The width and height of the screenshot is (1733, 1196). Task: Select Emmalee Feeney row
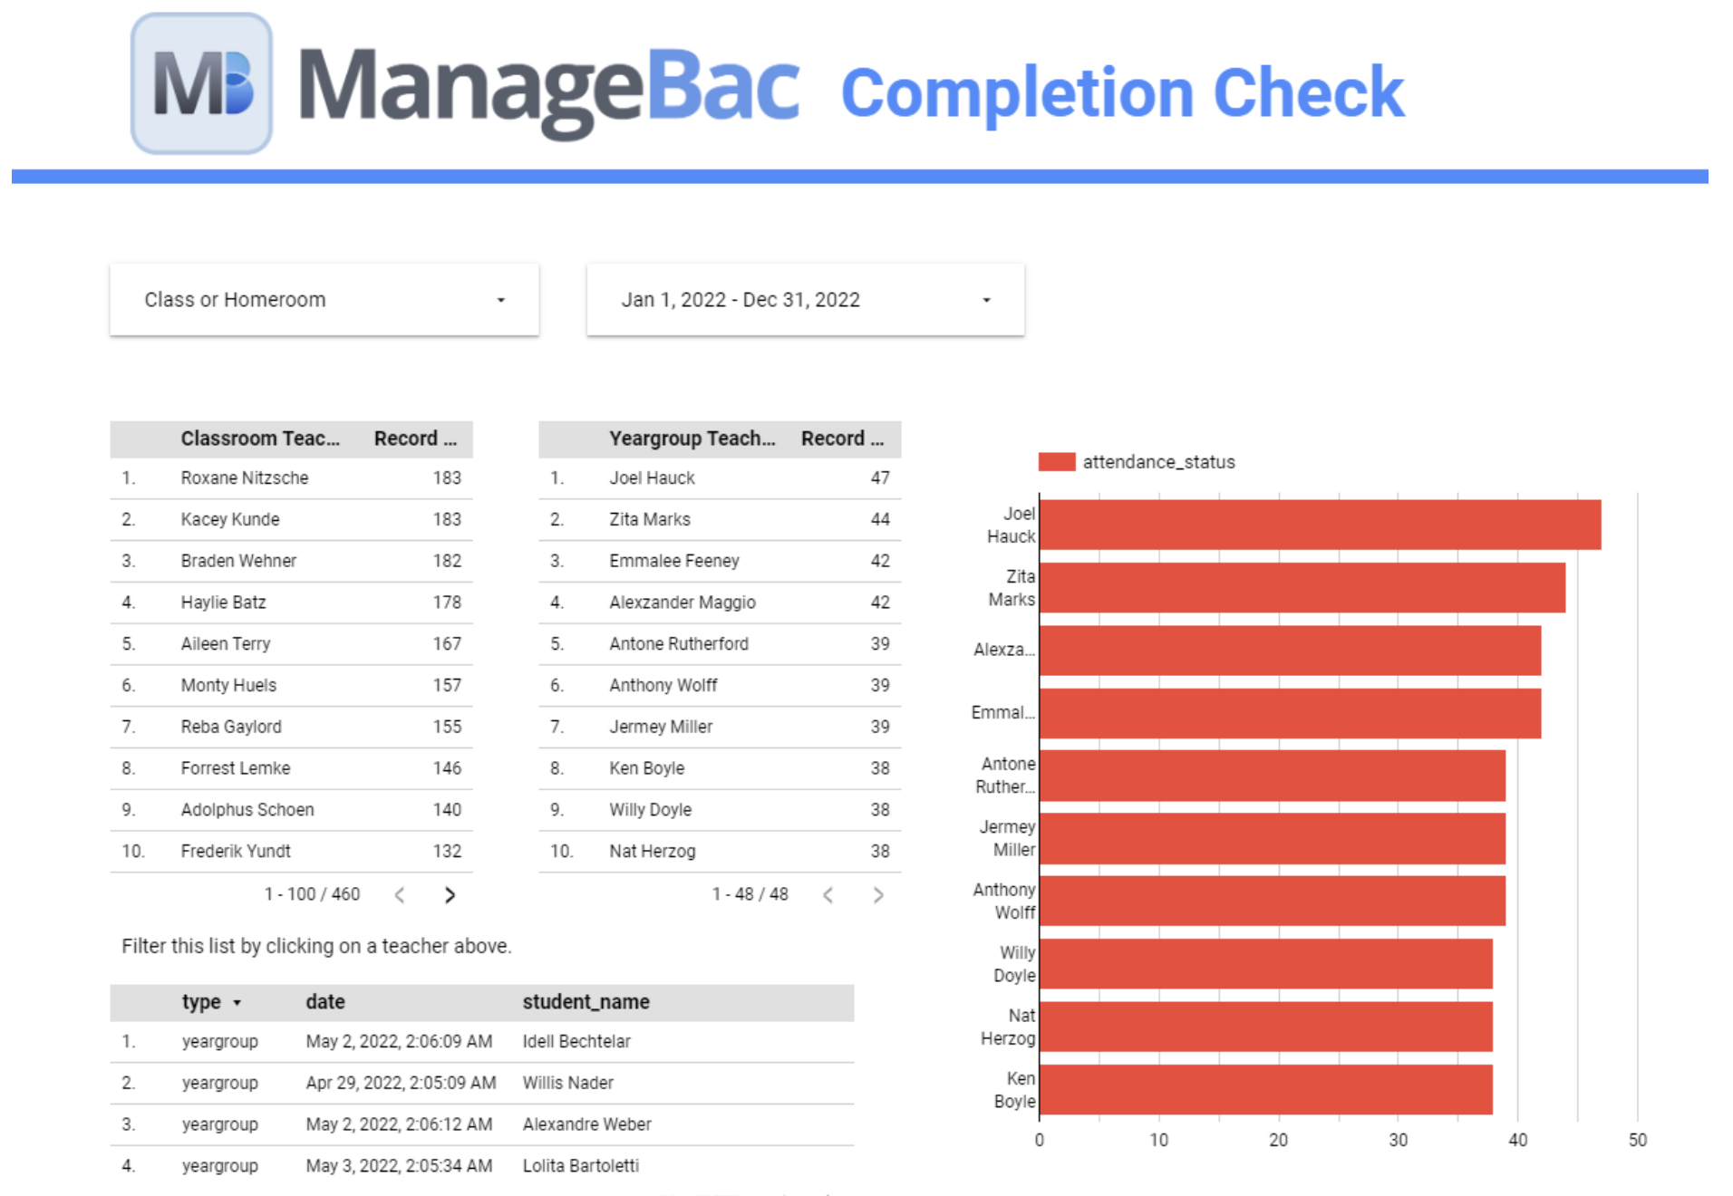point(720,562)
